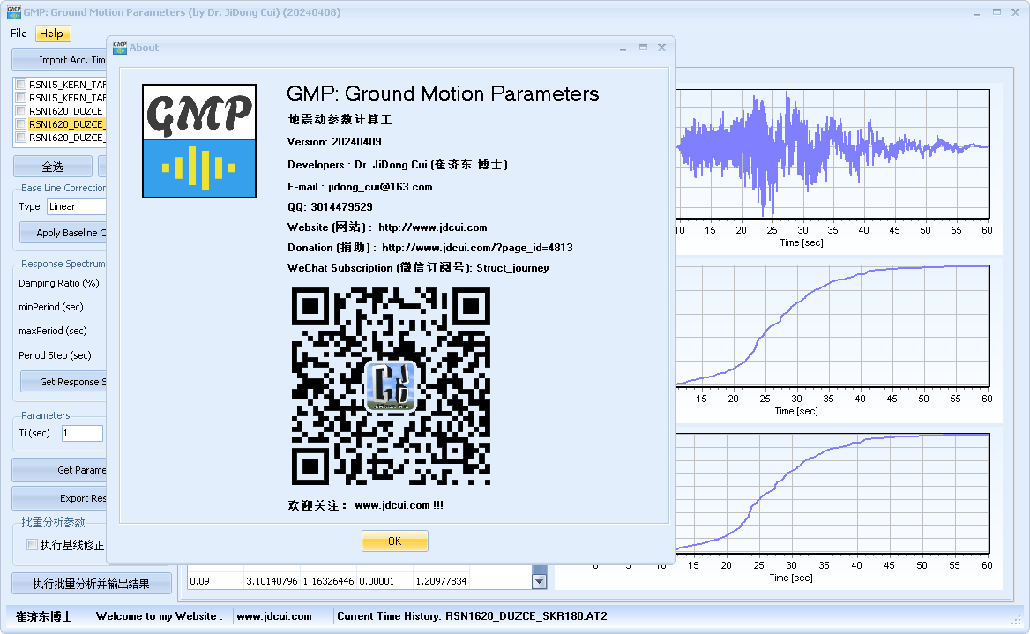Open the Help menu
Image resolution: width=1030 pixels, height=634 pixels.
coord(51,34)
